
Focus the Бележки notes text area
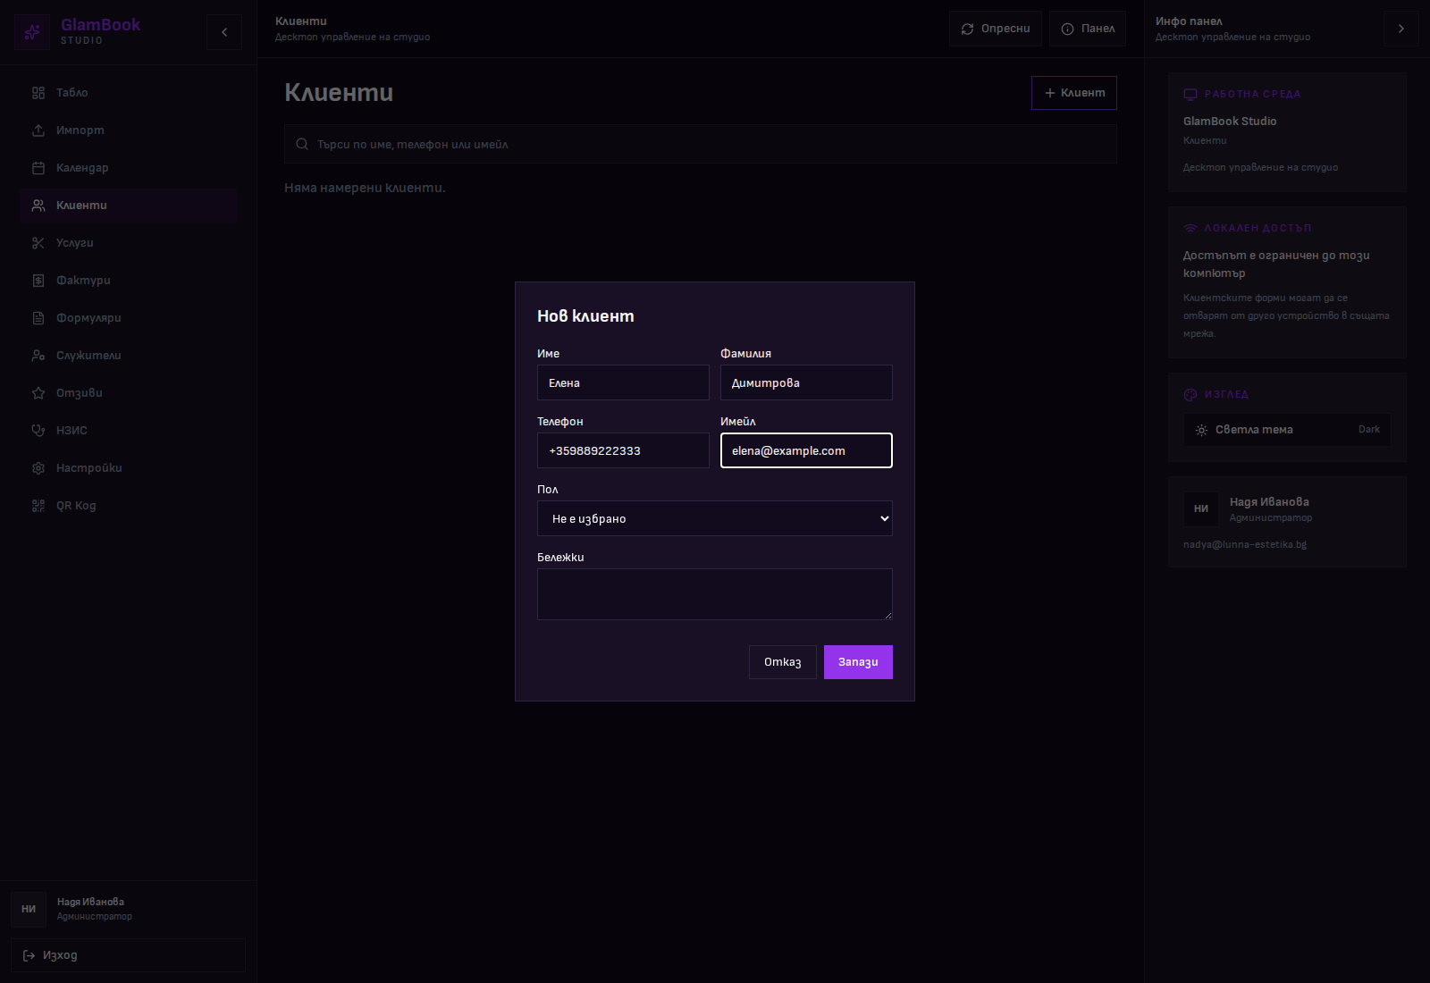click(x=714, y=594)
